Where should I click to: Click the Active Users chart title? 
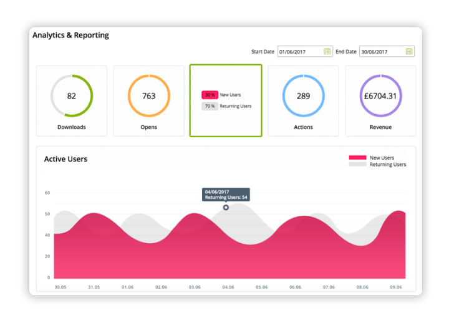tap(65, 159)
